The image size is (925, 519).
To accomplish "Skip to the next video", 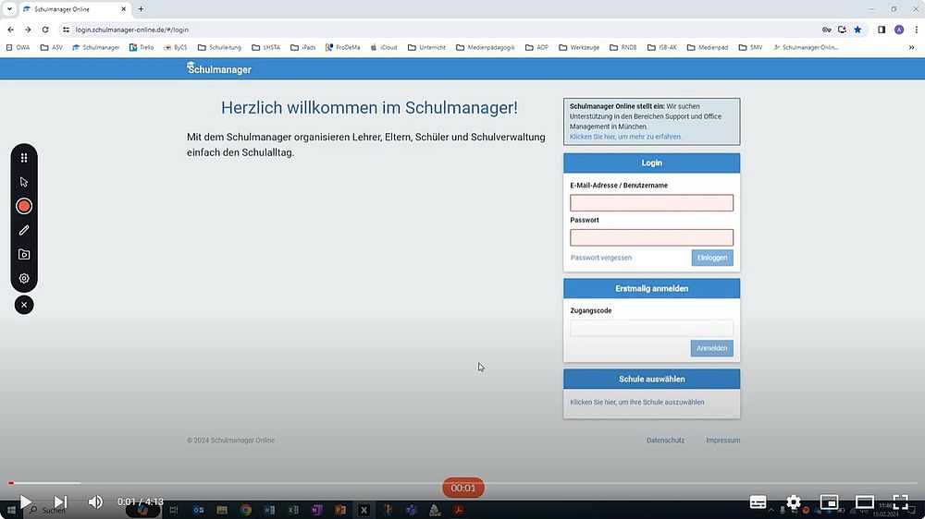I will pyautogui.click(x=60, y=502).
